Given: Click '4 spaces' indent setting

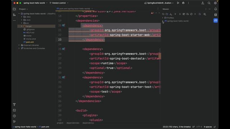Looking at the screenshot, I should (x=208, y=127).
